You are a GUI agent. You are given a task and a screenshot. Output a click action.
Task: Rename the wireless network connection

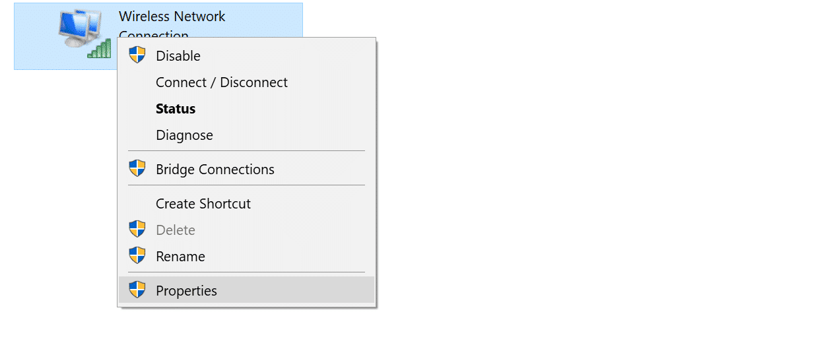(180, 257)
